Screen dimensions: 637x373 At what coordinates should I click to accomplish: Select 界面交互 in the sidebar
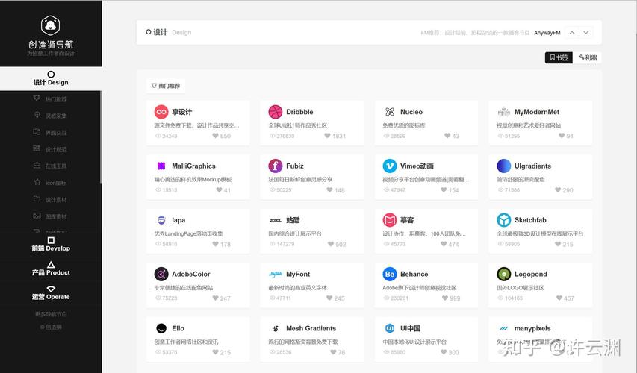tap(50, 132)
